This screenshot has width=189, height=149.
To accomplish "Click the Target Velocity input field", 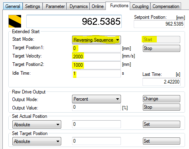I will (x=96, y=57).
